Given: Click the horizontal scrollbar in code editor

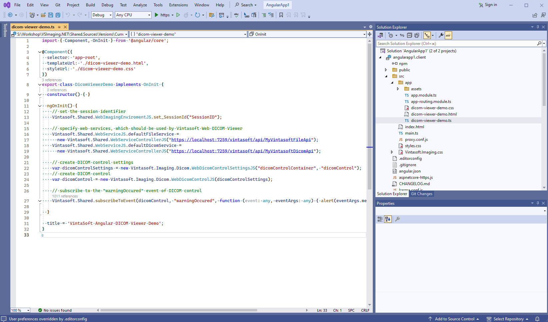Looking at the screenshot, I should pos(179,310).
